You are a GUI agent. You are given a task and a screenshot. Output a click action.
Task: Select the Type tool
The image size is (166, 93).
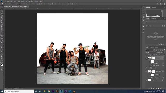point(2,49)
